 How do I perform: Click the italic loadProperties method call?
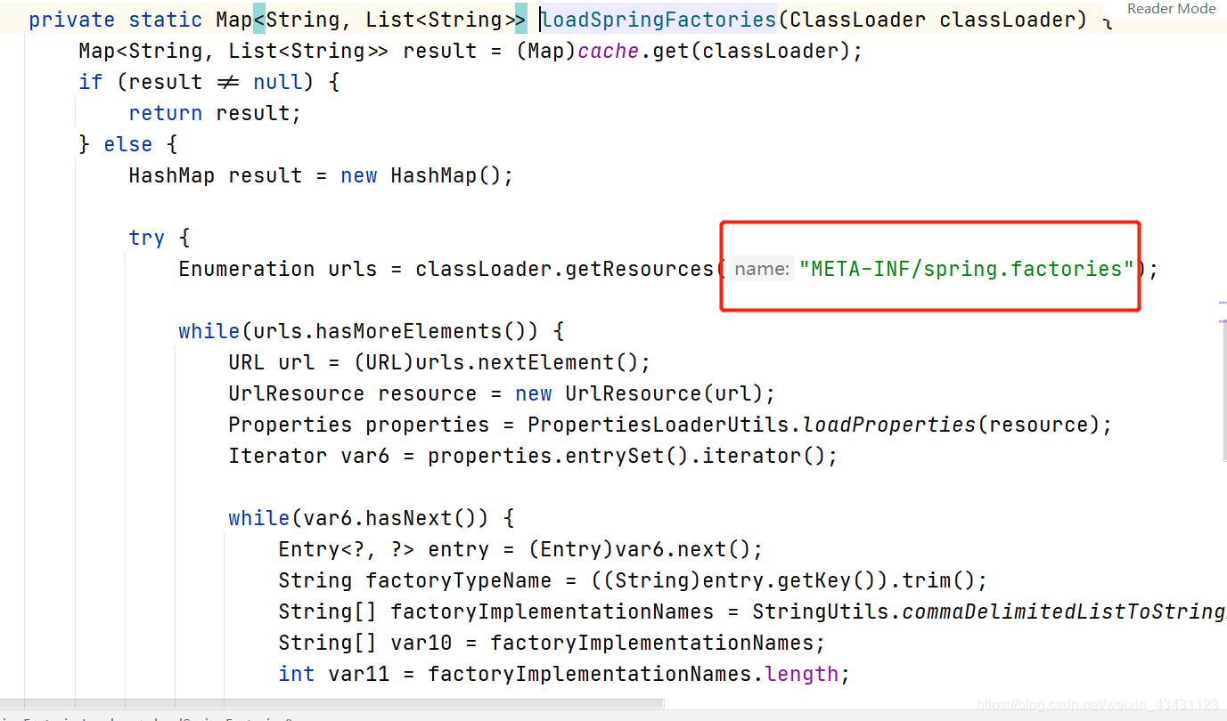pos(889,425)
